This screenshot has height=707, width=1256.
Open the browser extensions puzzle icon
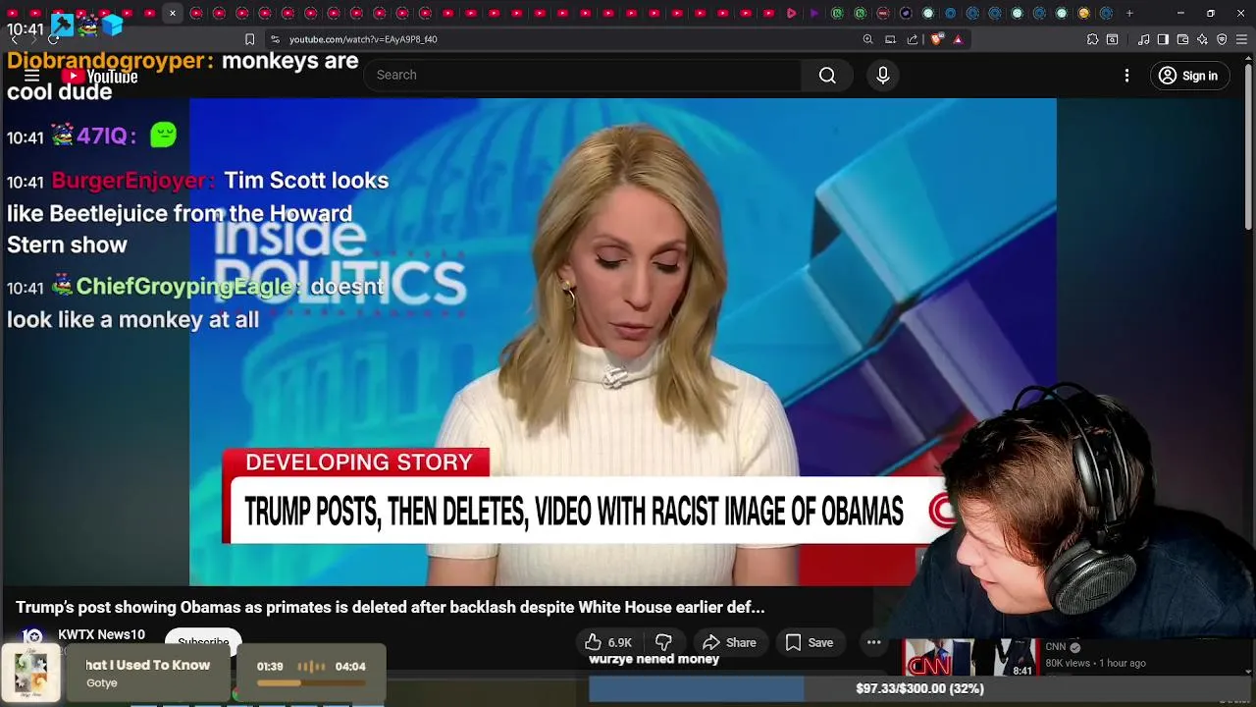1092,39
